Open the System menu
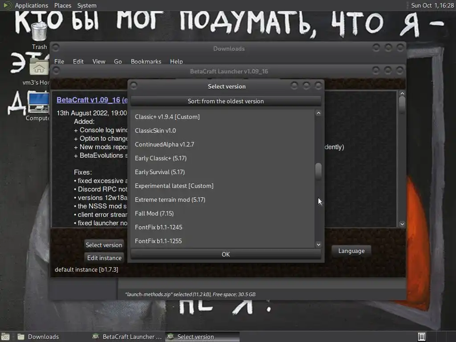Screen dimensions: 456x342 87,5
